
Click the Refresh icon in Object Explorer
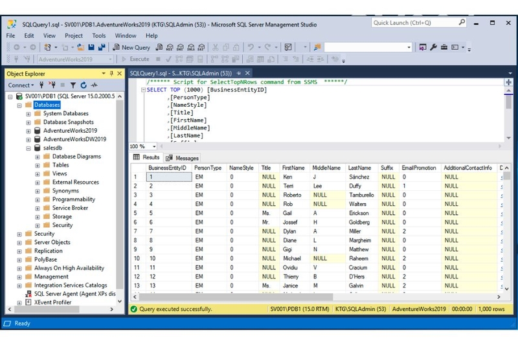[x=84, y=85]
